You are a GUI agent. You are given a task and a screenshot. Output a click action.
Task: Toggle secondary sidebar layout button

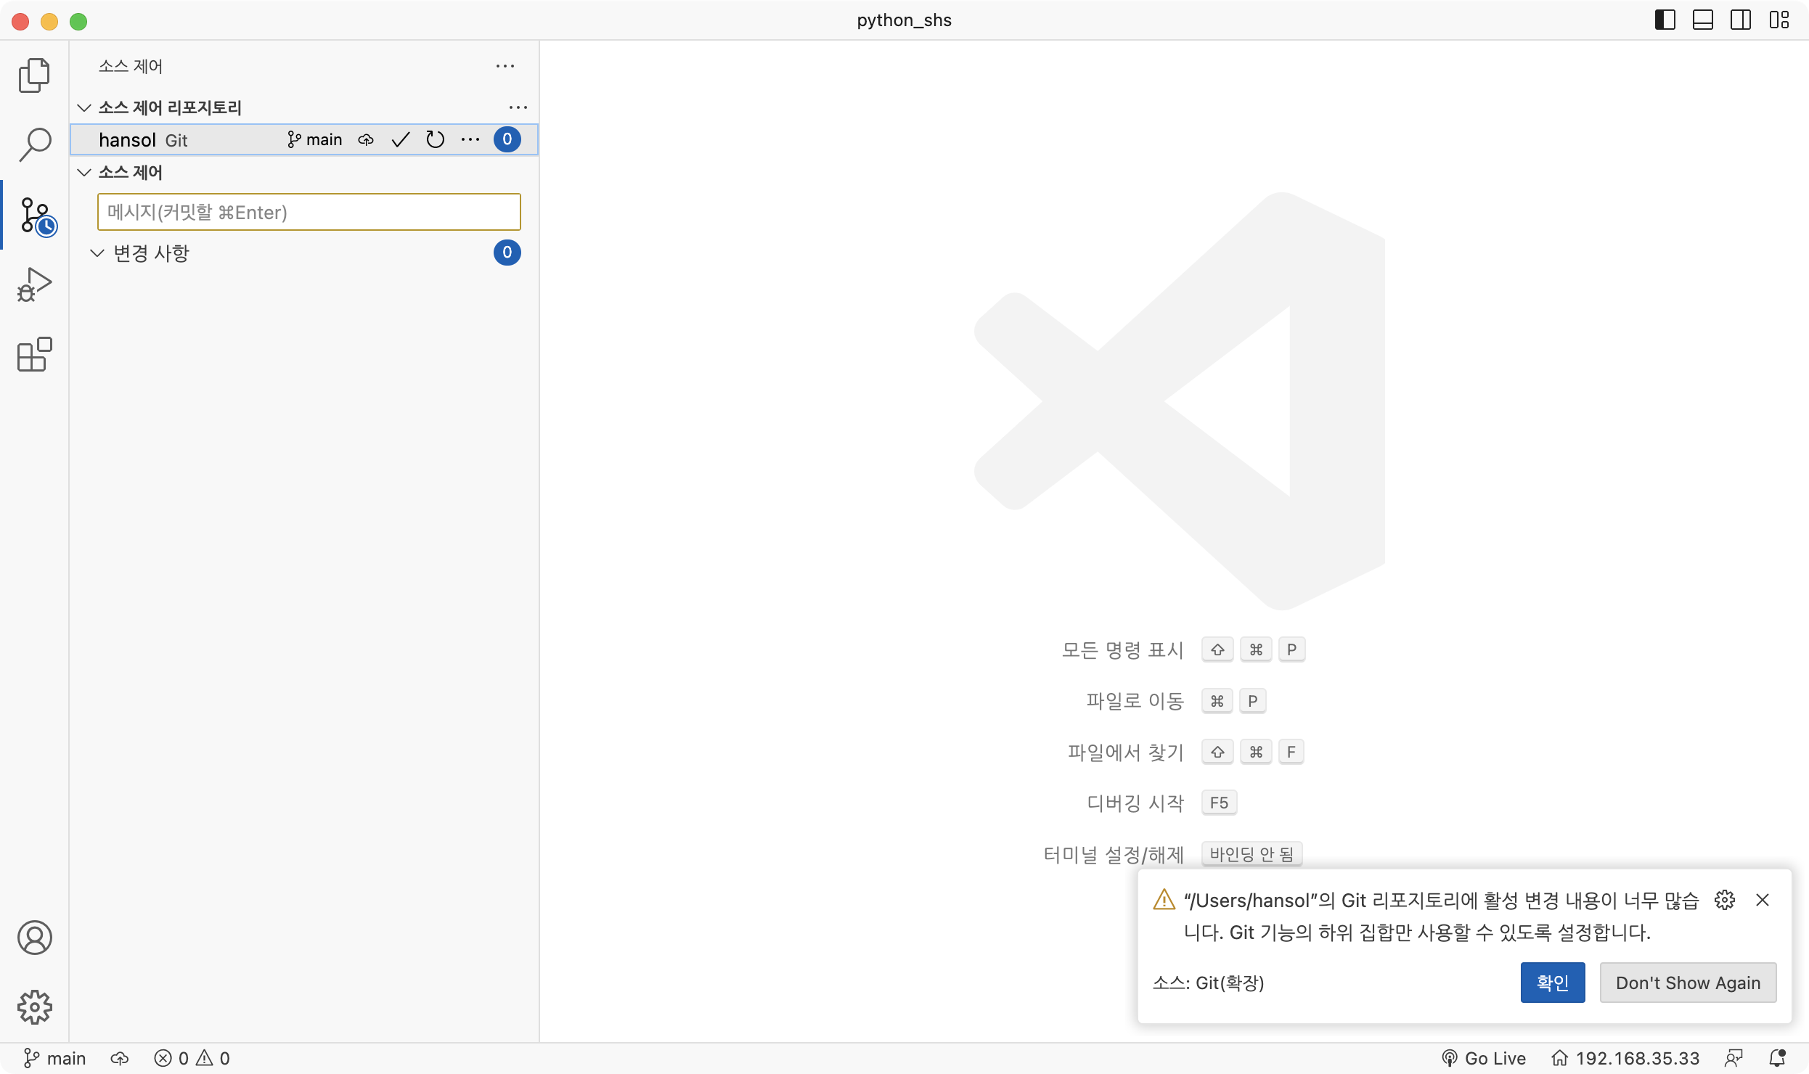click(1741, 20)
